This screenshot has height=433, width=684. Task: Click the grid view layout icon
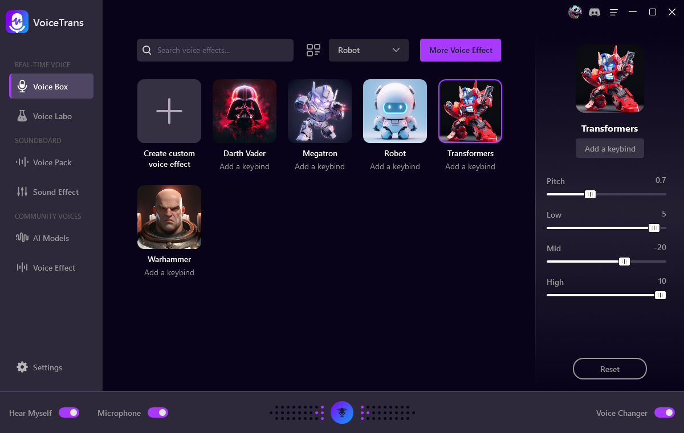(313, 50)
